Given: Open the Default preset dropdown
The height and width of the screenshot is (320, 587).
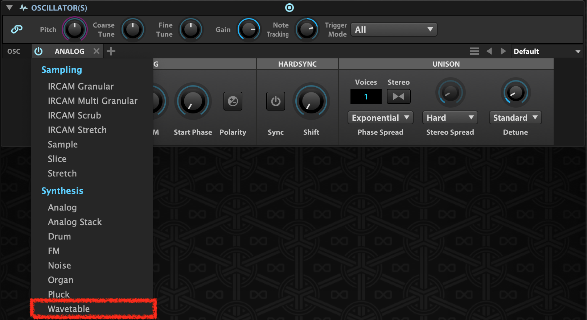Looking at the screenshot, I should coord(547,51).
